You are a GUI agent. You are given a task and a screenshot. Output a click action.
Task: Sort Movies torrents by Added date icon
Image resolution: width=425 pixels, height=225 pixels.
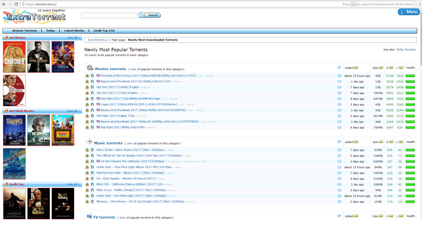(x=356, y=68)
